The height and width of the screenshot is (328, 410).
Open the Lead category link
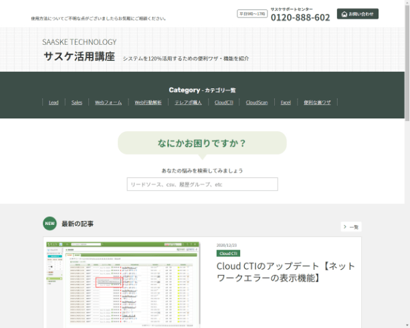[x=54, y=102]
